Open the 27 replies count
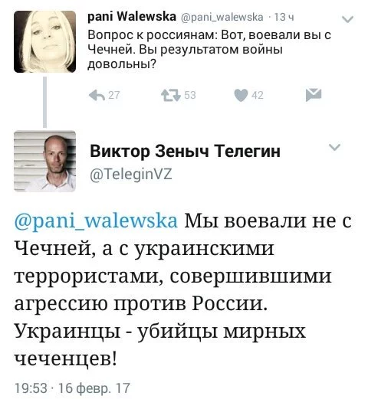 pyautogui.click(x=113, y=95)
